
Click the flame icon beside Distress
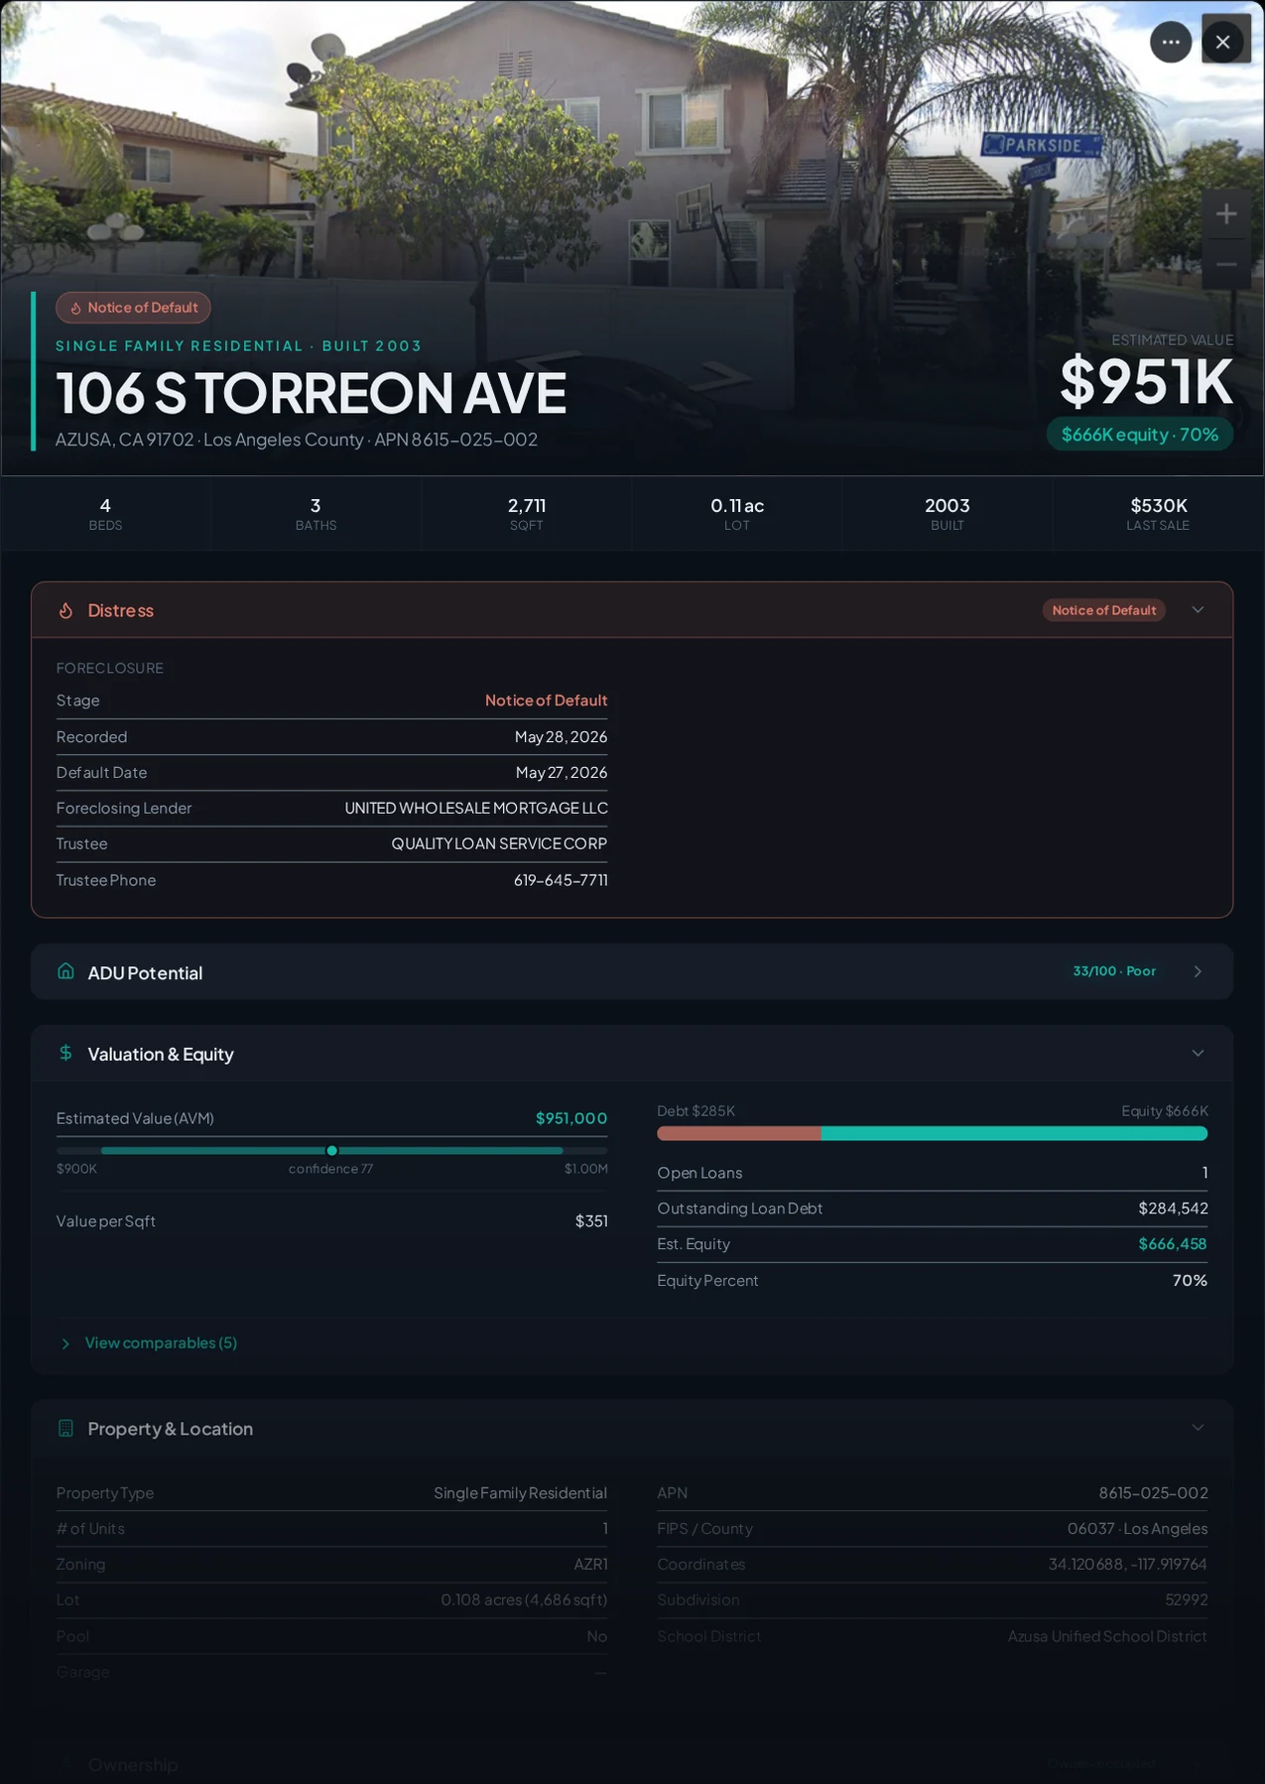(65, 610)
